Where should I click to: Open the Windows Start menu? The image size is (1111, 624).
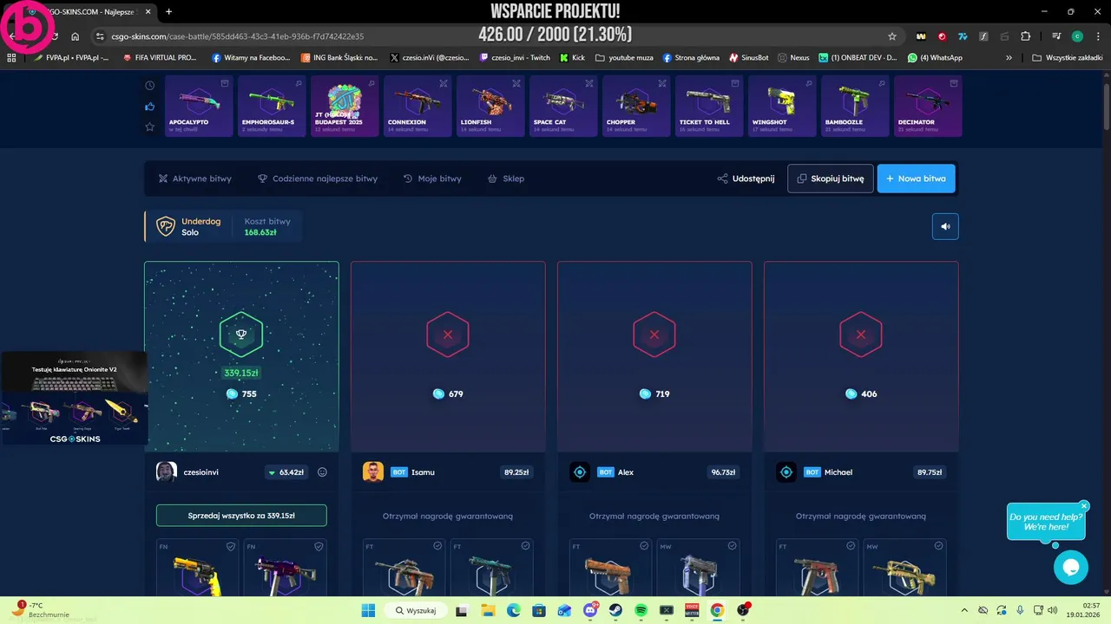pos(368,610)
